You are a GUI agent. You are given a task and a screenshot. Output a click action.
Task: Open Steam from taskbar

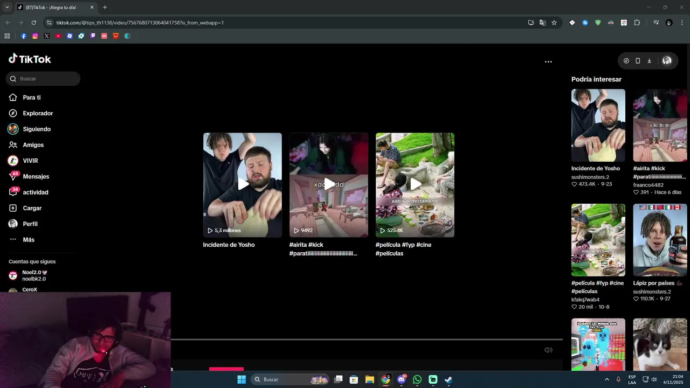pyautogui.click(x=448, y=379)
